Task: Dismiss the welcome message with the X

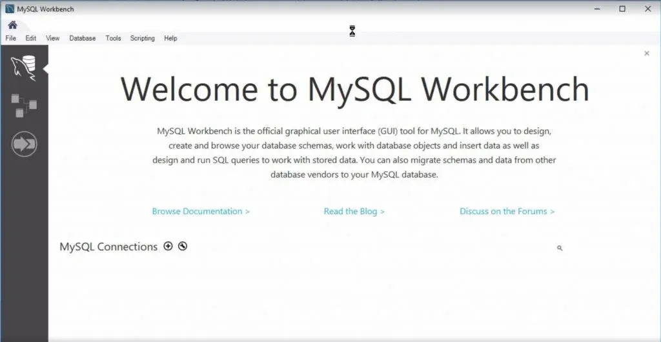Action: (647, 54)
